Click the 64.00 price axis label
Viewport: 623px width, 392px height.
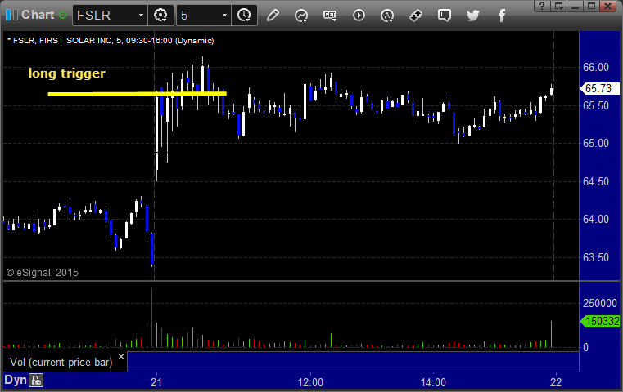point(596,219)
